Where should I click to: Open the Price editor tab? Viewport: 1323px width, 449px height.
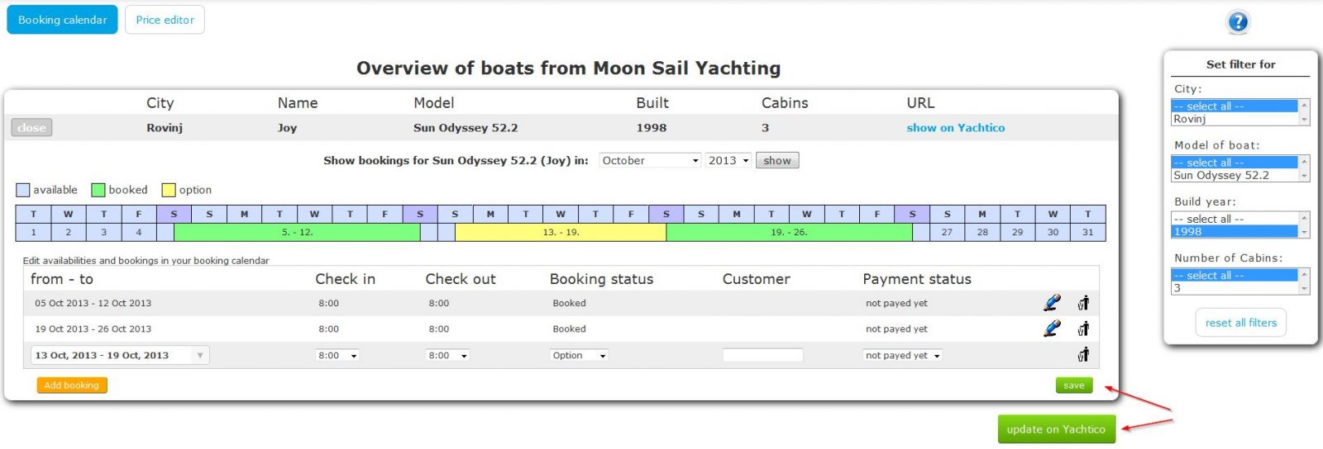(165, 20)
